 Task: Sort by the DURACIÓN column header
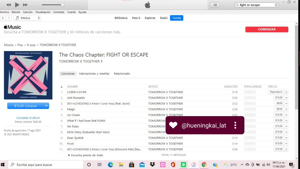231,87
